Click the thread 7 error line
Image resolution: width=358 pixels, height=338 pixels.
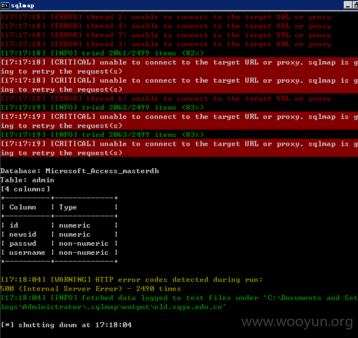pos(166,35)
